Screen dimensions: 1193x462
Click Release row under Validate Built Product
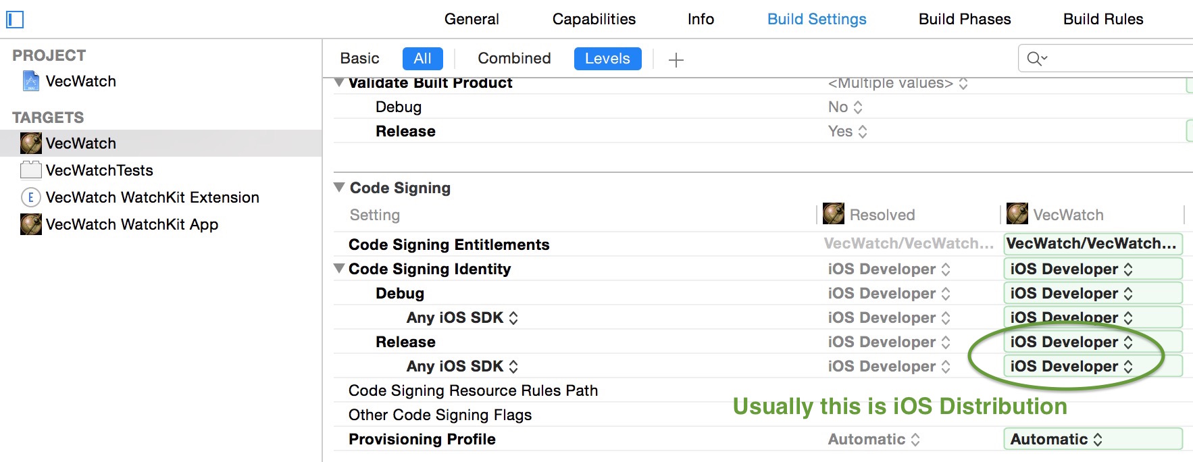[x=405, y=131]
